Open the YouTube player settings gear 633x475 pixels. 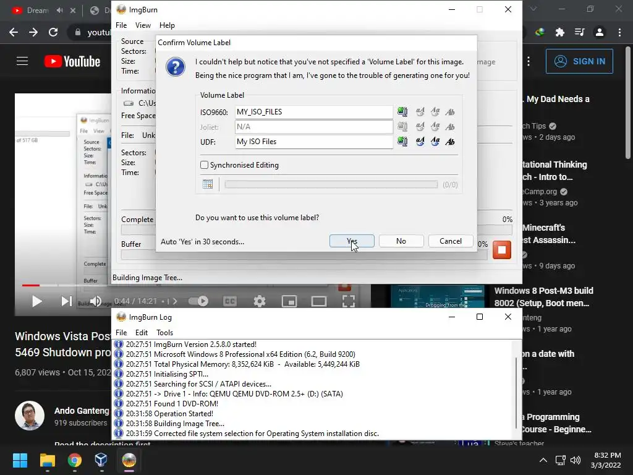[259, 301]
